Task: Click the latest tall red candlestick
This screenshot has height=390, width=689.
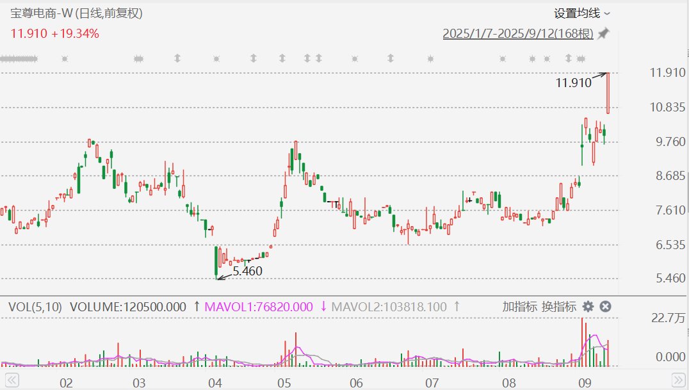Action: coord(608,93)
